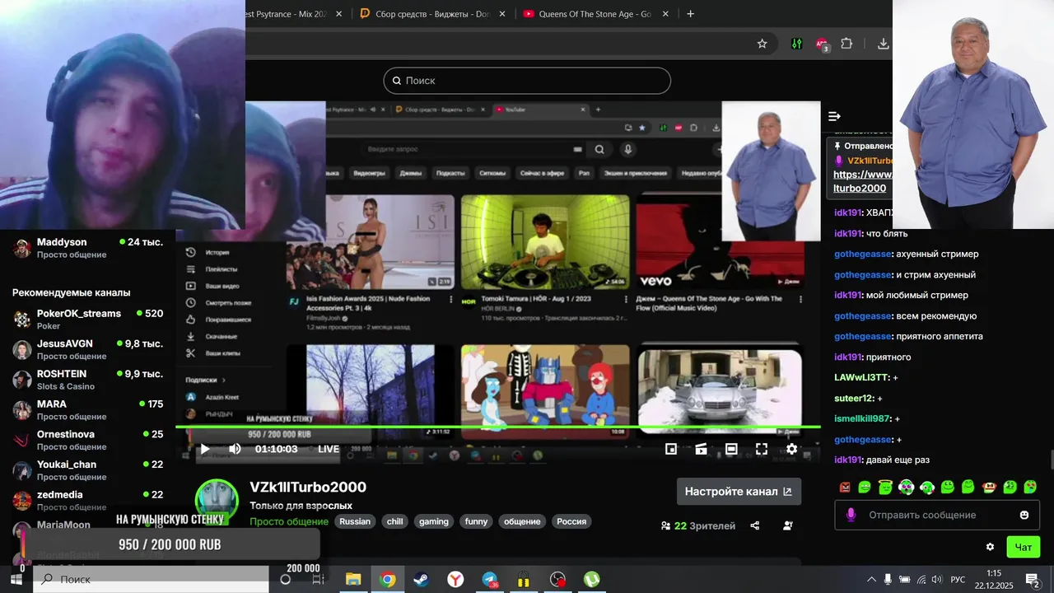Image resolution: width=1054 pixels, height=593 pixels.
Task: Click the share icon beside viewers count
Action: 755,525
